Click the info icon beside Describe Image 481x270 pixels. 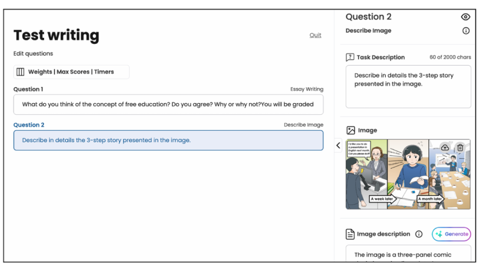(x=466, y=31)
